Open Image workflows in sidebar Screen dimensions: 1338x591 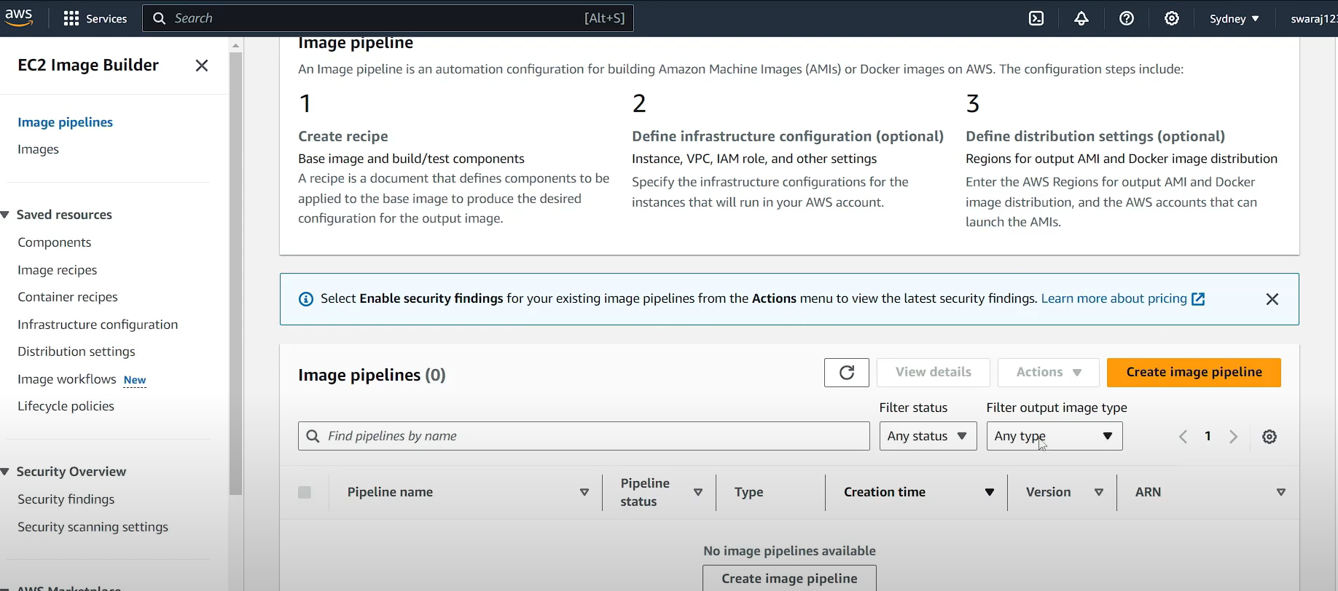point(67,379)
